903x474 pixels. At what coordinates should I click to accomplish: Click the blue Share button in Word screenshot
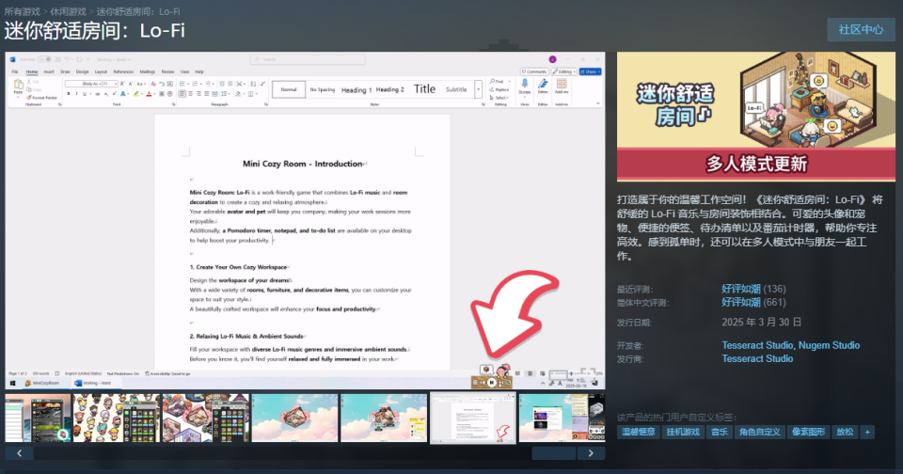591,72
